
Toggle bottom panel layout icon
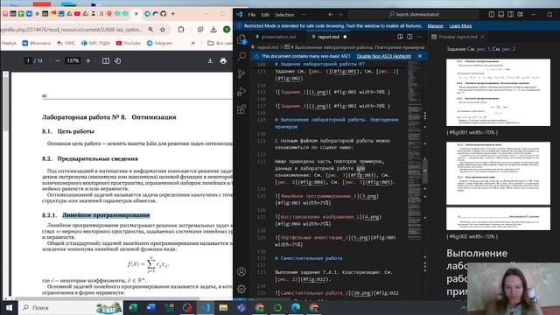coord(501,14)
